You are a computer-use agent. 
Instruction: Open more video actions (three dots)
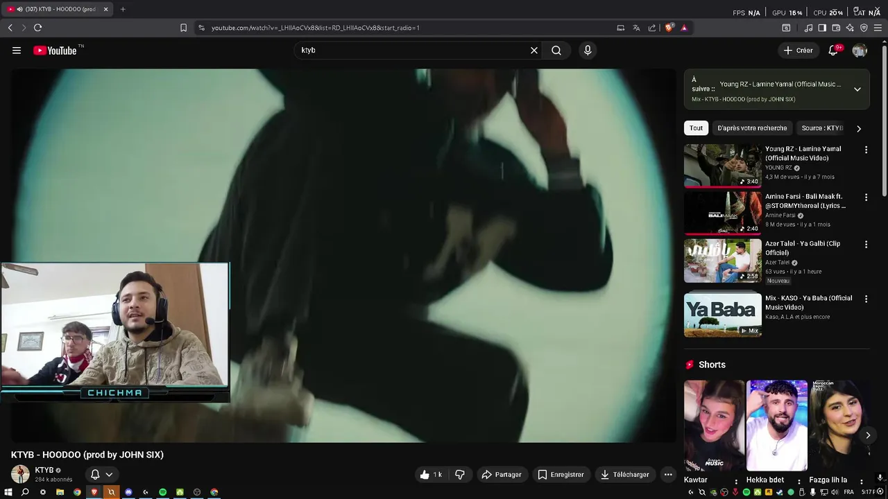click(668, 475)
